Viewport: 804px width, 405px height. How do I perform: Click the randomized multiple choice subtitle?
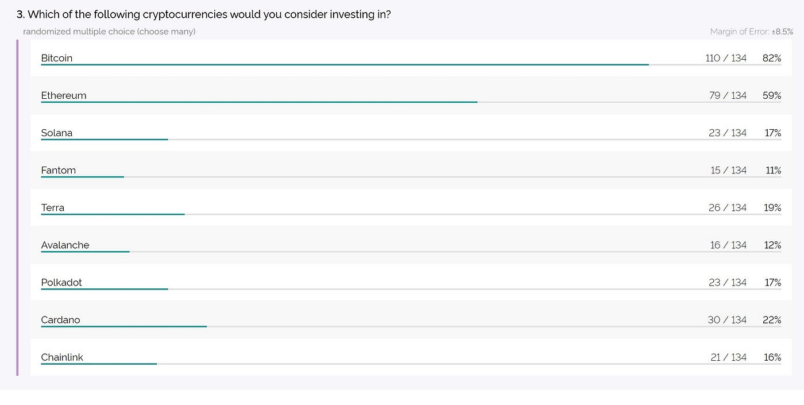click(x=109, y=32)
